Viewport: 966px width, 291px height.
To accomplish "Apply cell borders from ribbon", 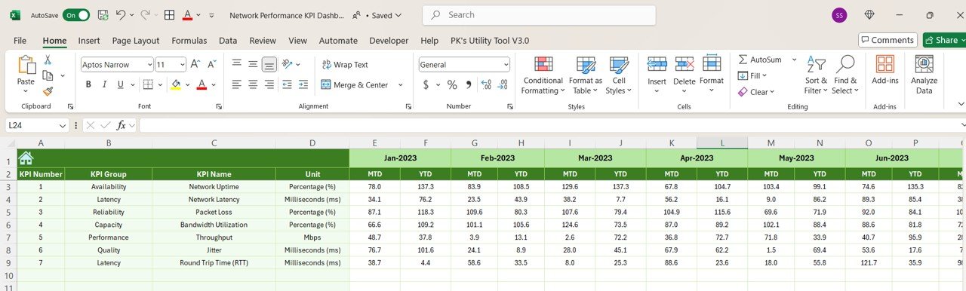I will click(148, 84).
